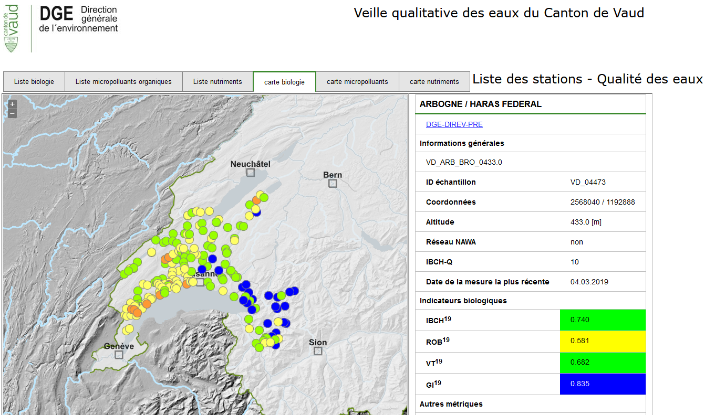Image resolution: width=715 pixels, height=415 pixels.
Task: Zoom in on the map with plus button
Action: (x=13, y=104)
